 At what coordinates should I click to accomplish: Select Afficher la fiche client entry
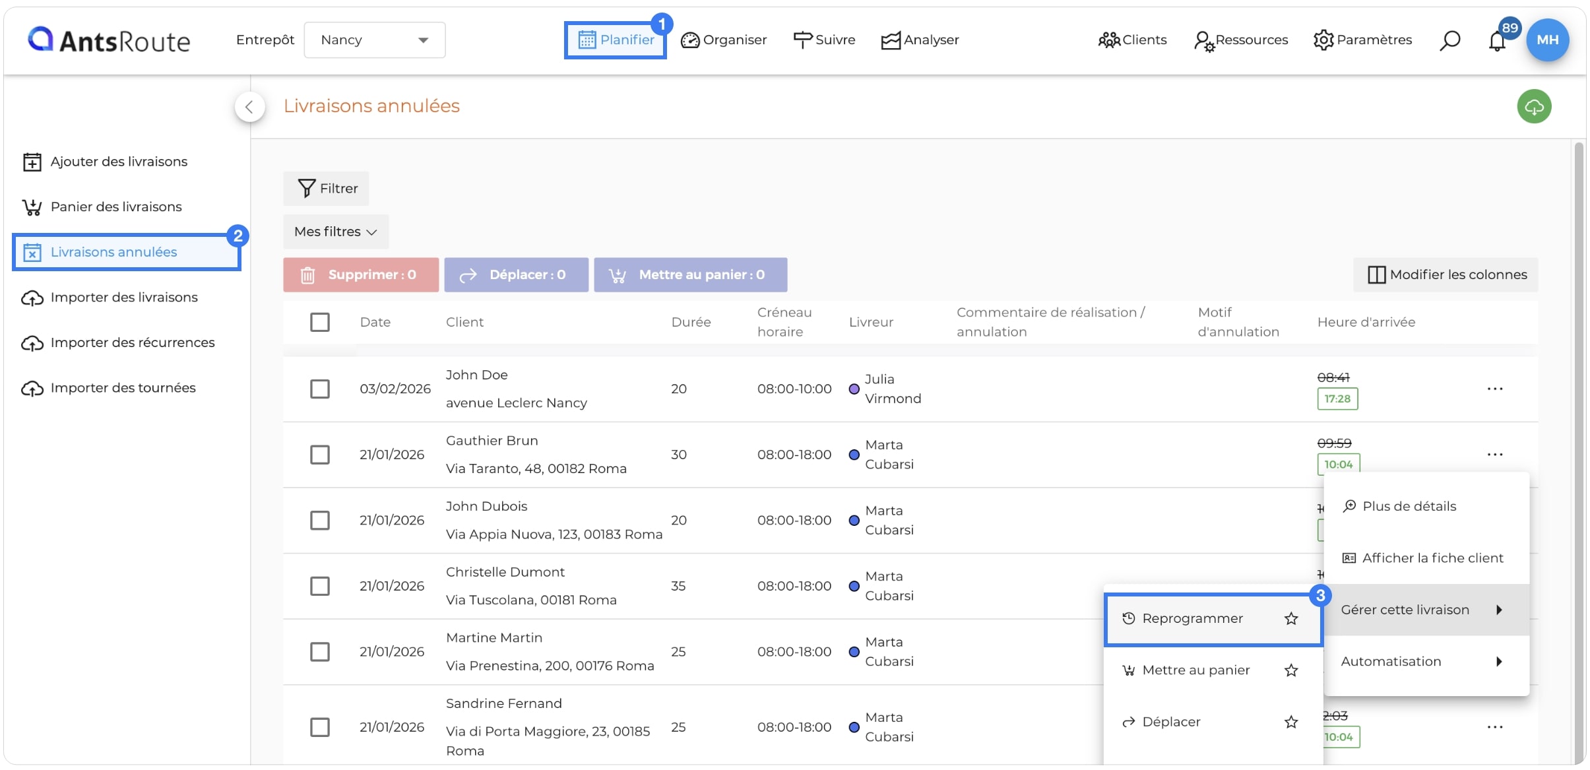1426,558
